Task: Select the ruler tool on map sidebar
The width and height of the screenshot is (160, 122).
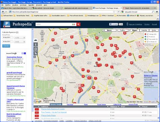Action: [x=35, y=53]
